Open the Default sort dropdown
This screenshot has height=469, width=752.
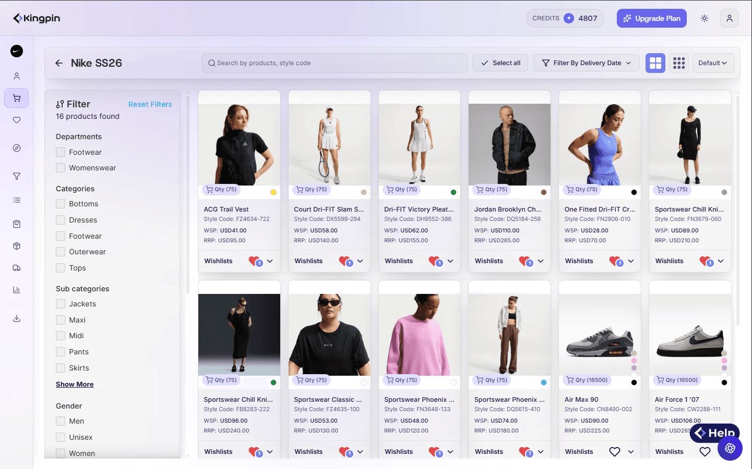click(713, 63)
